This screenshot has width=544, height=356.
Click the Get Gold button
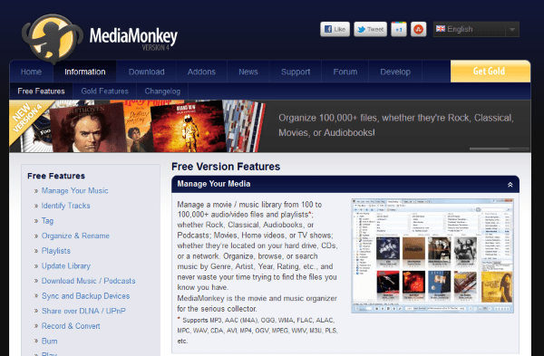(x=491, y=71)
